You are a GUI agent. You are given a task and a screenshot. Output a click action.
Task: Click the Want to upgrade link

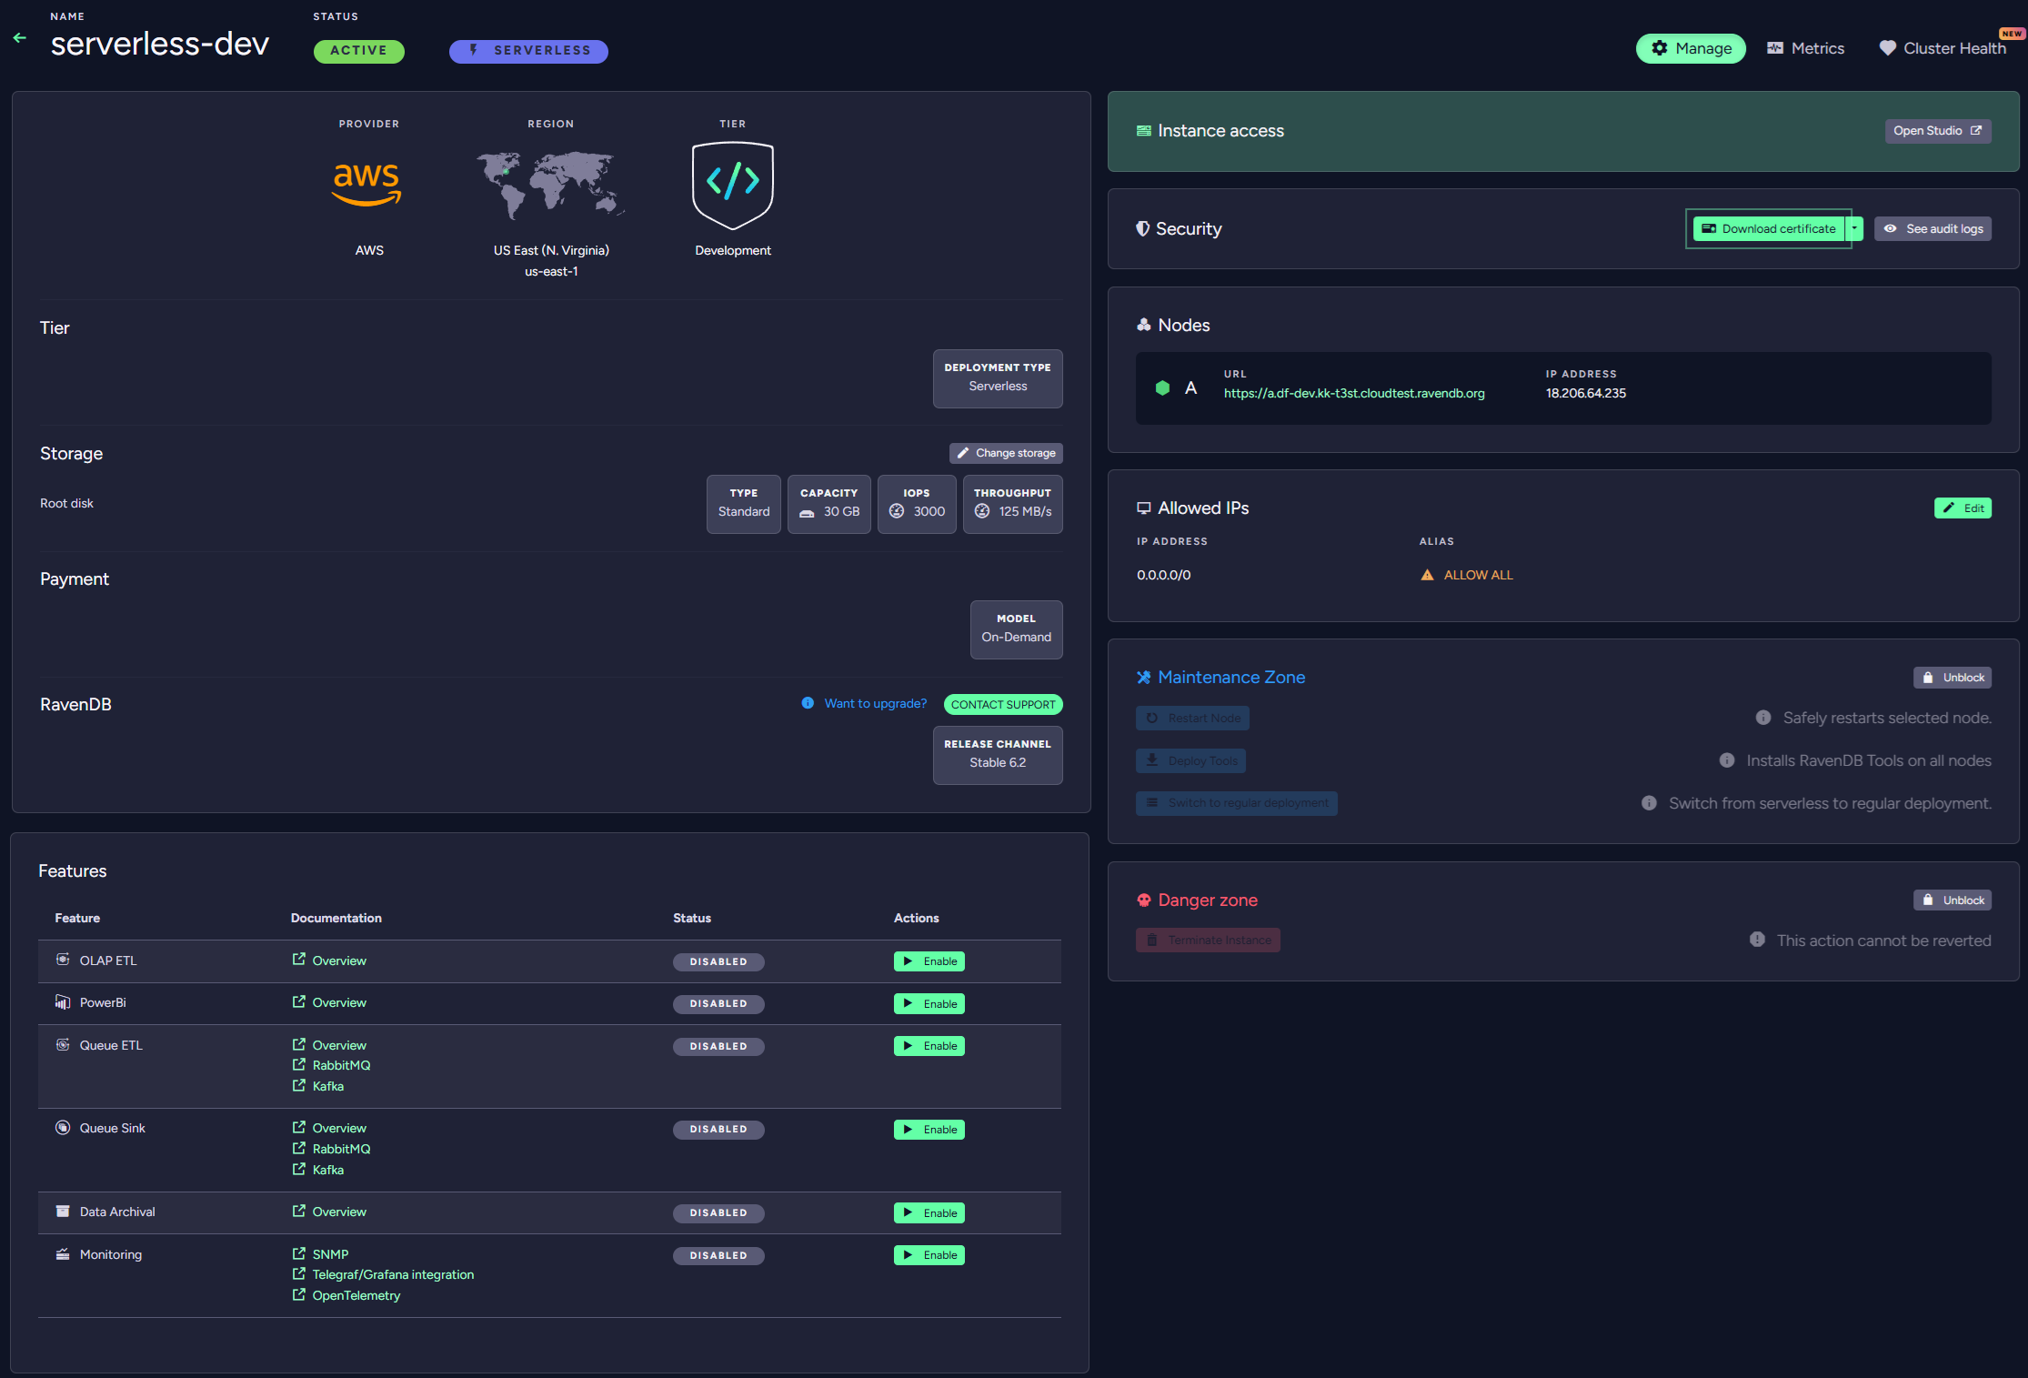coord(876,703)
